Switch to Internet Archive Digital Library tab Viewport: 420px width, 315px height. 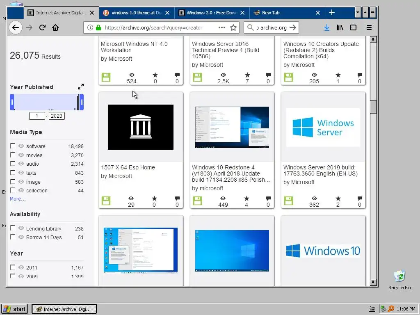pyautogui.click(x=61, y=13)
